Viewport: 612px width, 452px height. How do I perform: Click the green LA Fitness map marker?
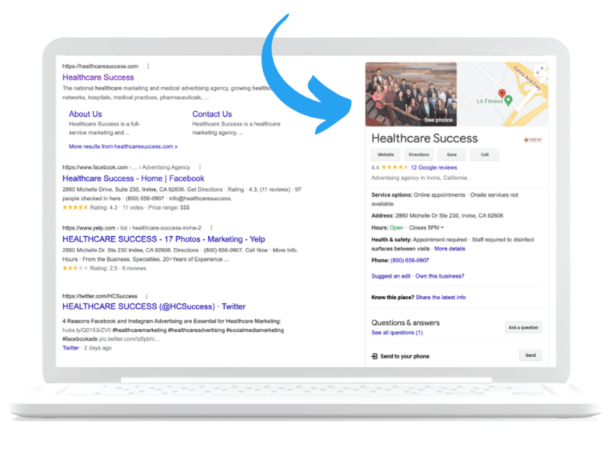coord(508,101)
